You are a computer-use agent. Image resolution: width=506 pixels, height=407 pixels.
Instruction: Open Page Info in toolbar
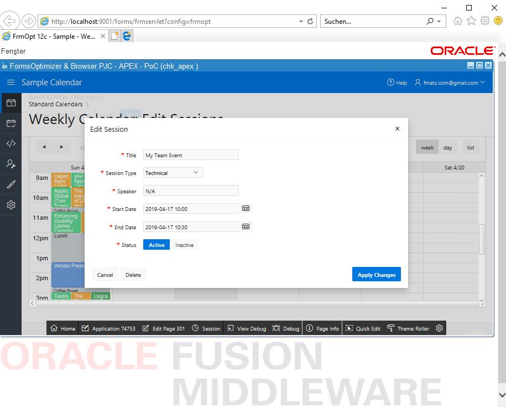click(x=322, y=328)
